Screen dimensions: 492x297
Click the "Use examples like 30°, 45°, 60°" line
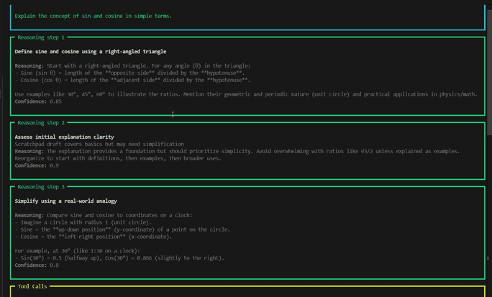pos(245,94)
